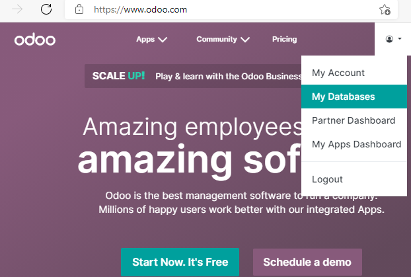Click Start Now. It's Free button
Viewport: 411px width, 277px height.
click(180, 262)
